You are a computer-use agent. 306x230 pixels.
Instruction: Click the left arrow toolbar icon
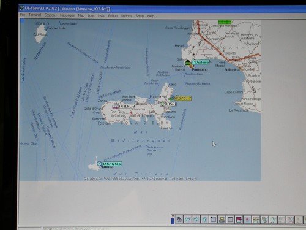point(187,220)
